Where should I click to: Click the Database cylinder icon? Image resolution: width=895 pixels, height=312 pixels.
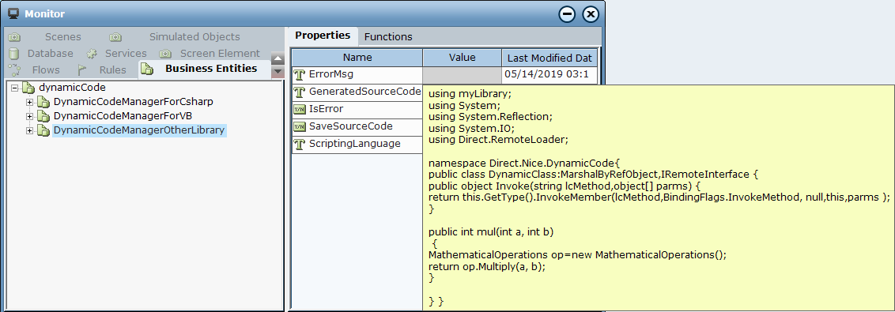(13, 54)
